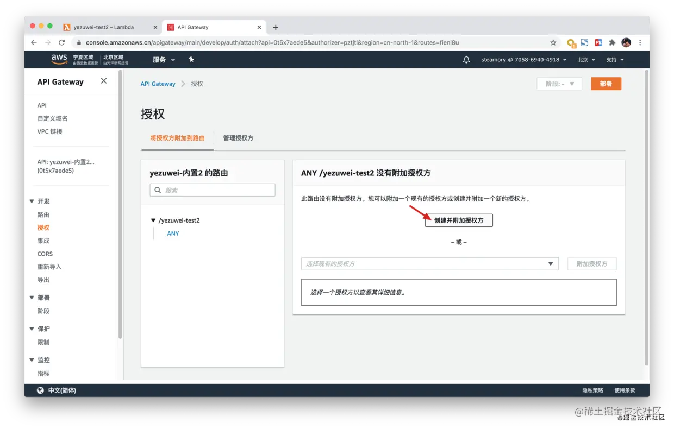This screenshot has width=674, height=429.
Task: Click the red FE extension icon
Action: click(598, 42)
